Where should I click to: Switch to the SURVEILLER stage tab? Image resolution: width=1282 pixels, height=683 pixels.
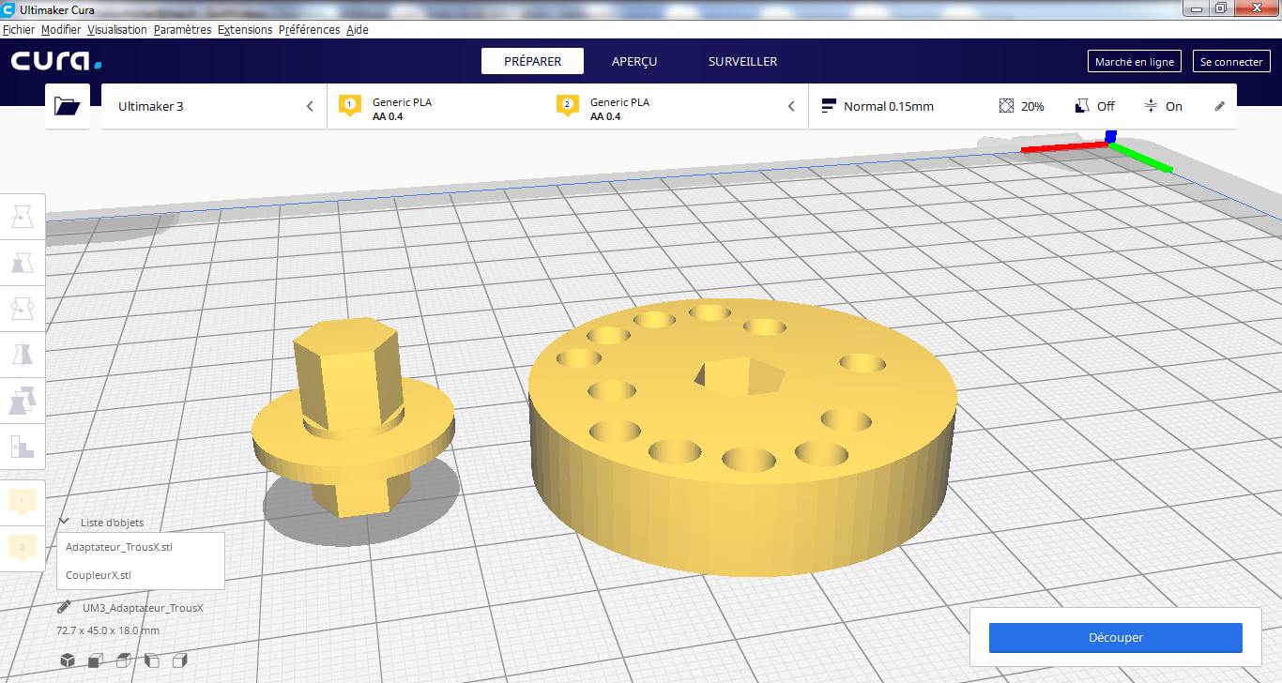(x=742, y=61)
